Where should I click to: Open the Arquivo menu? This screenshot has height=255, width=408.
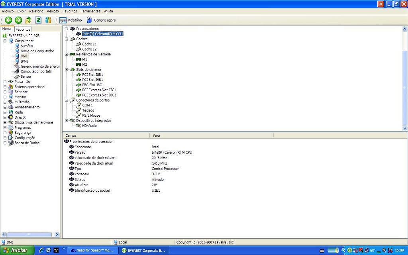8,11
